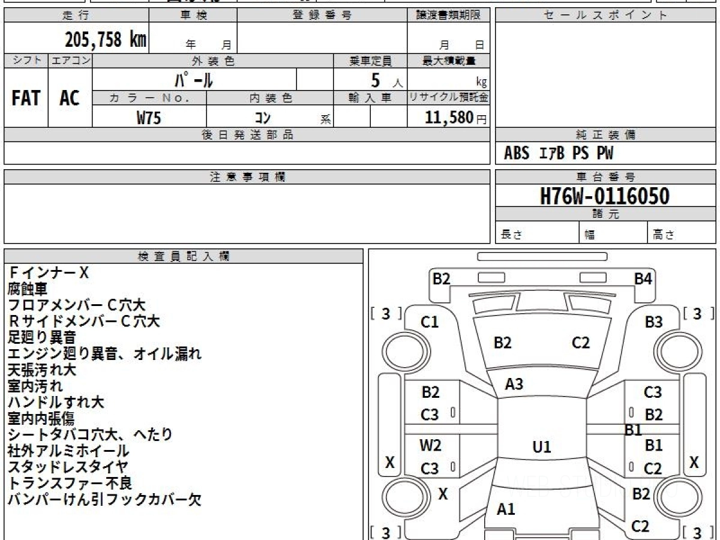Click the 205,758 km mileage value

[106, 40]
